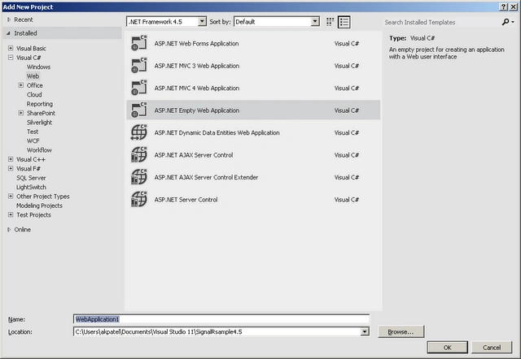Expand the Online section
Viewport: 521px width, 359px height.
point(9,229)
